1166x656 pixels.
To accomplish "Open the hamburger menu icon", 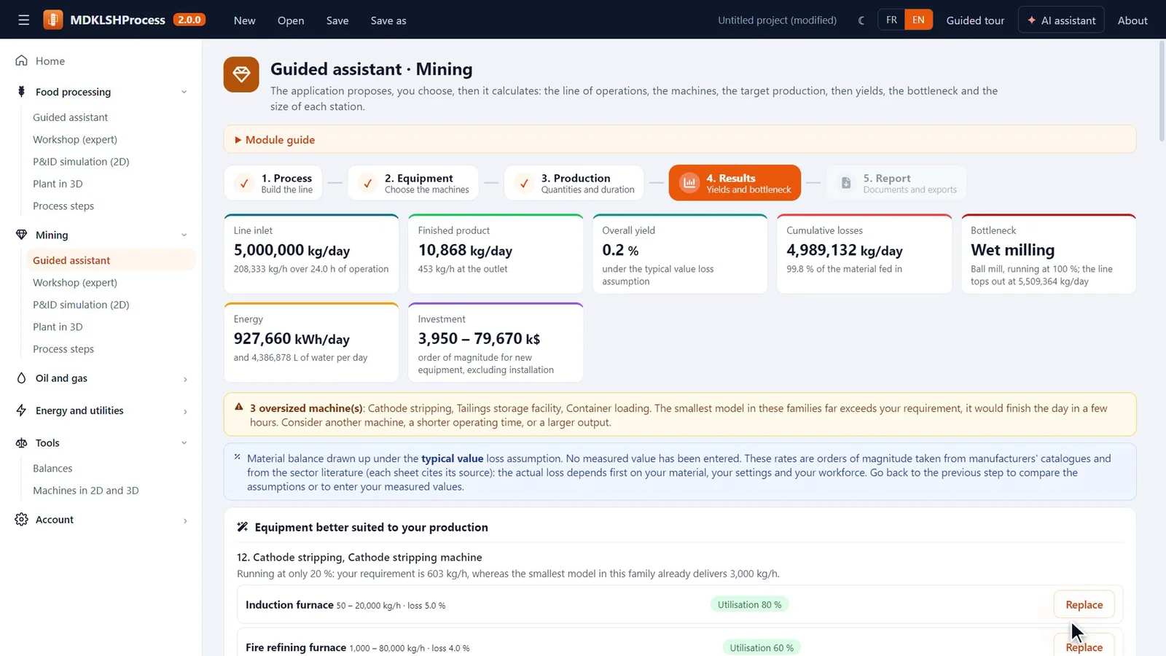I will pos(24,20).
